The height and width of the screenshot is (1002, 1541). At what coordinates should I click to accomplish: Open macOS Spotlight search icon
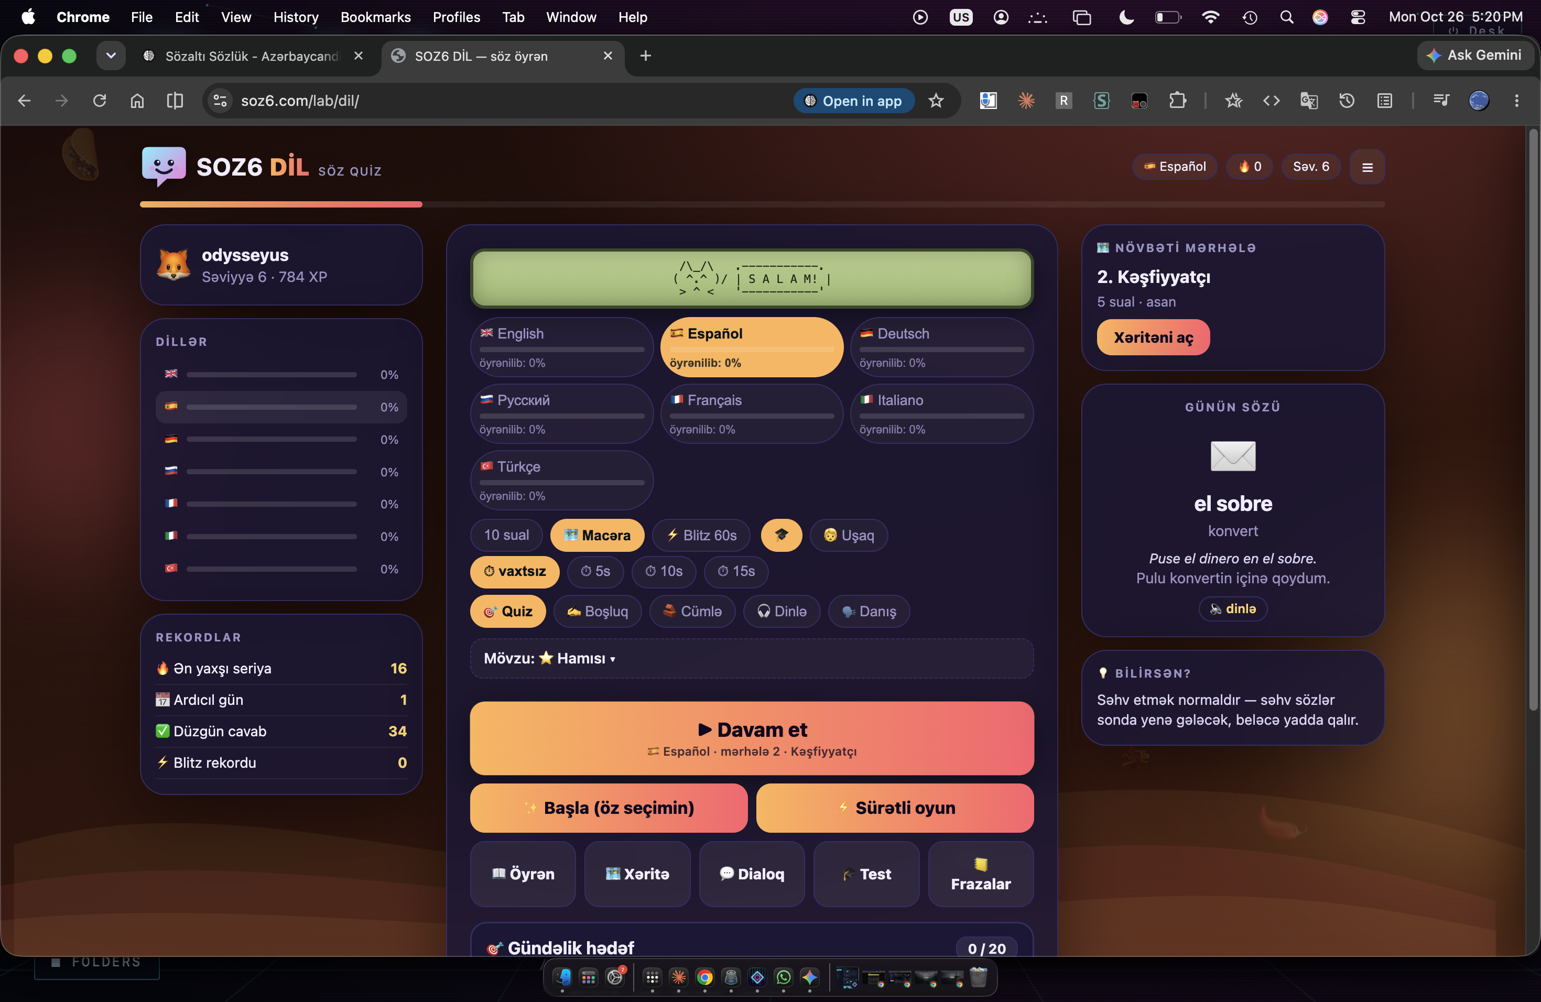tap(1287, 17)
